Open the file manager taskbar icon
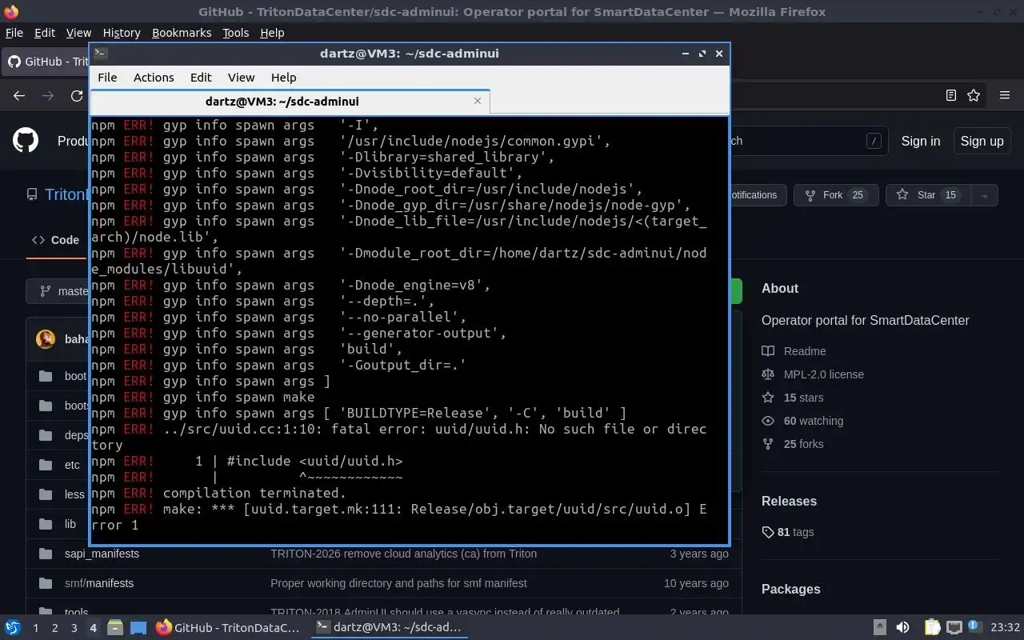The image size is (1024, 640). click(x=114, y=628)
